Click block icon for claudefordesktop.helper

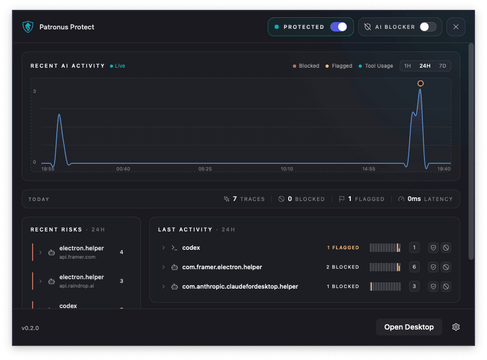[446, 287]
